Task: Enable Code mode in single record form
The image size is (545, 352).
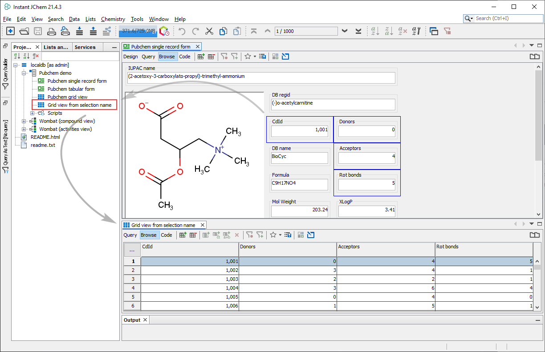Action: [x=185, y=57]
